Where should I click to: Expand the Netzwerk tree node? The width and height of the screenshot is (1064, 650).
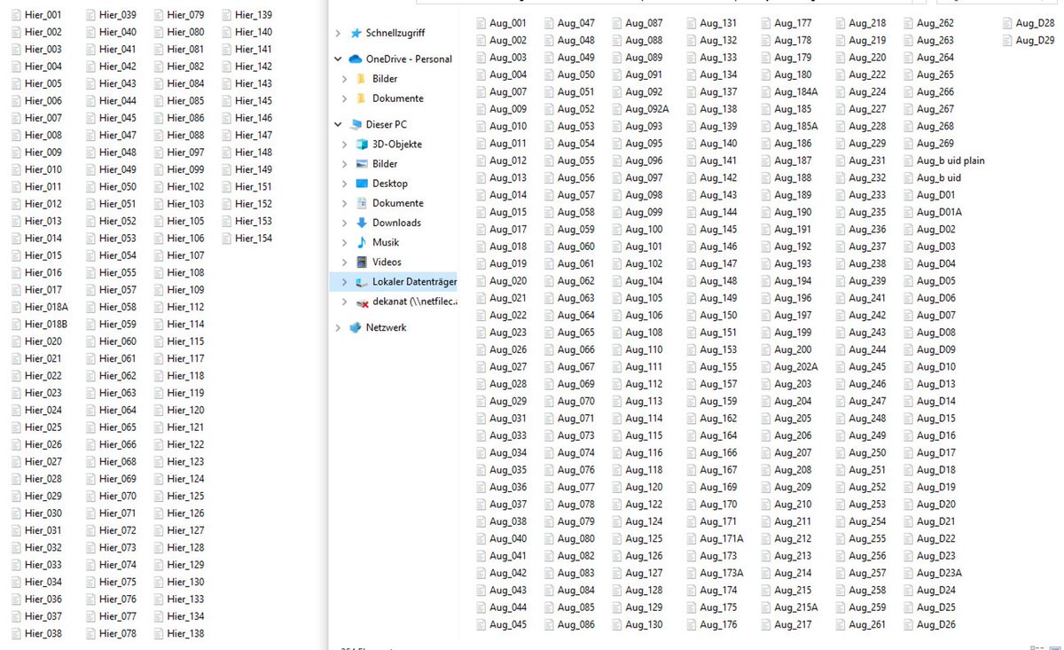338,327
